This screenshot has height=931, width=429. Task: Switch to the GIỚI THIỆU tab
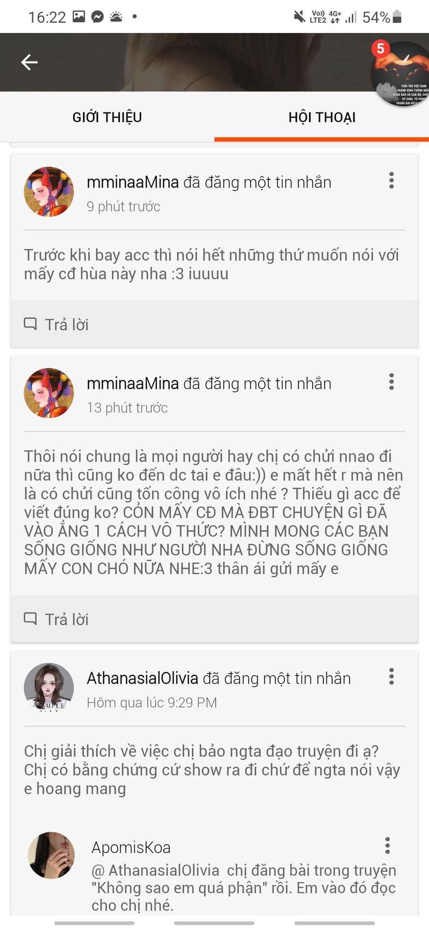pyautogui.click(x=107, y=117)
